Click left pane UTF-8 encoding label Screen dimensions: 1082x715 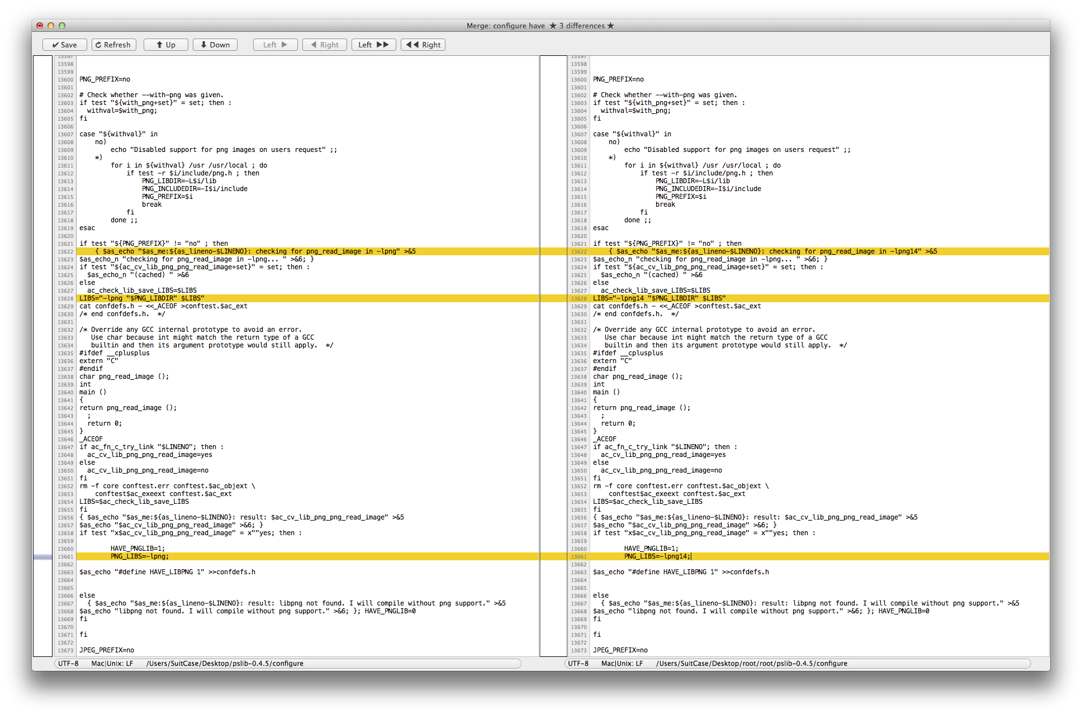click(68, 664)
